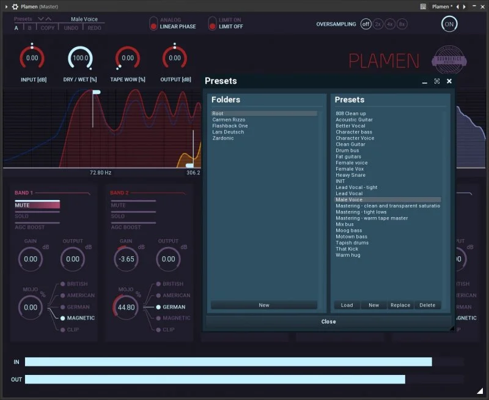The height and width of the screenshot is (400, 489).
Task: Select CLIP saturation for Band 1
Action: pos(70,330)
